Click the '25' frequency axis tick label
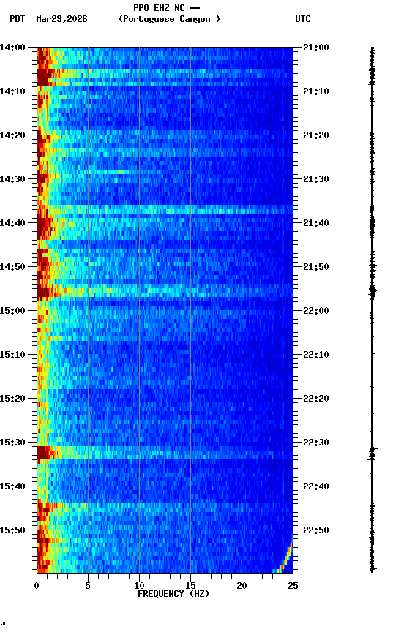 point(293,586)
